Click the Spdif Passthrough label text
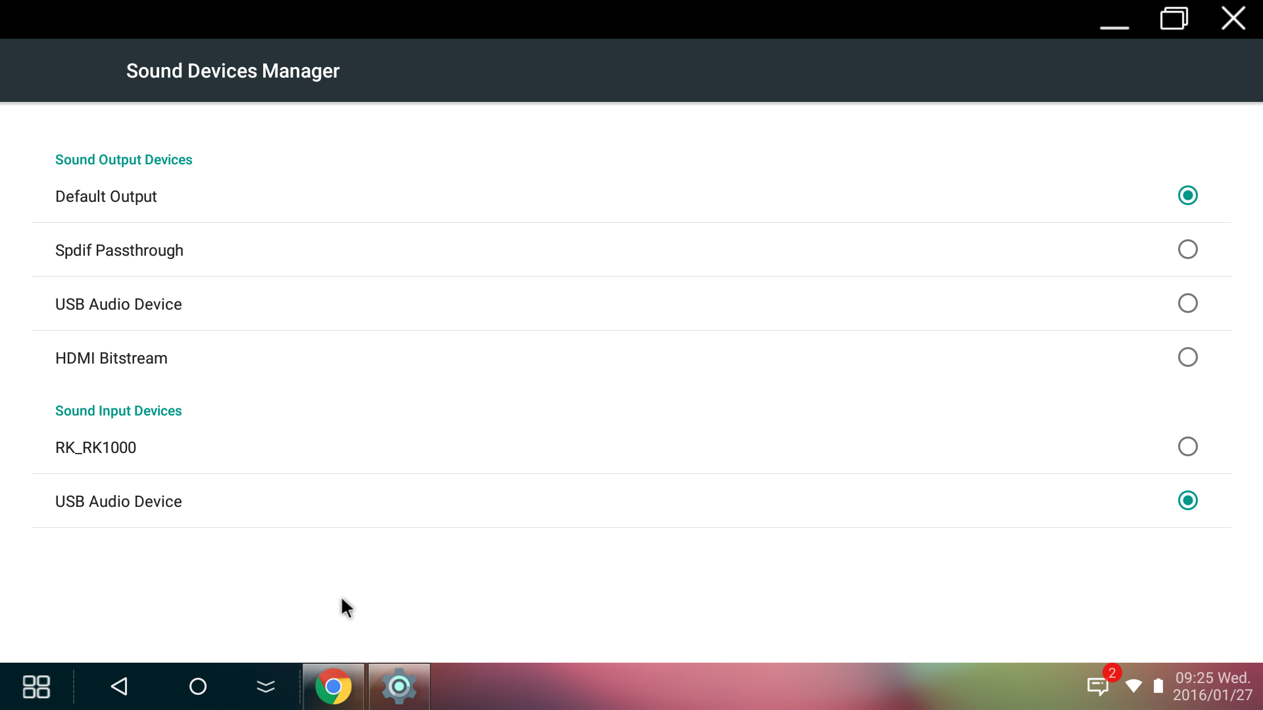 coord(119,250)
